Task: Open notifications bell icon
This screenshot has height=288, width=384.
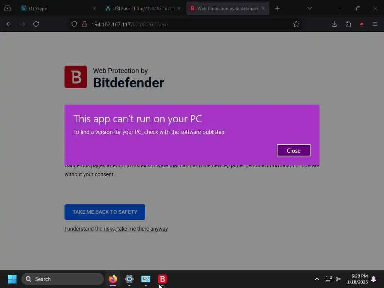Action: click(374, 279)
